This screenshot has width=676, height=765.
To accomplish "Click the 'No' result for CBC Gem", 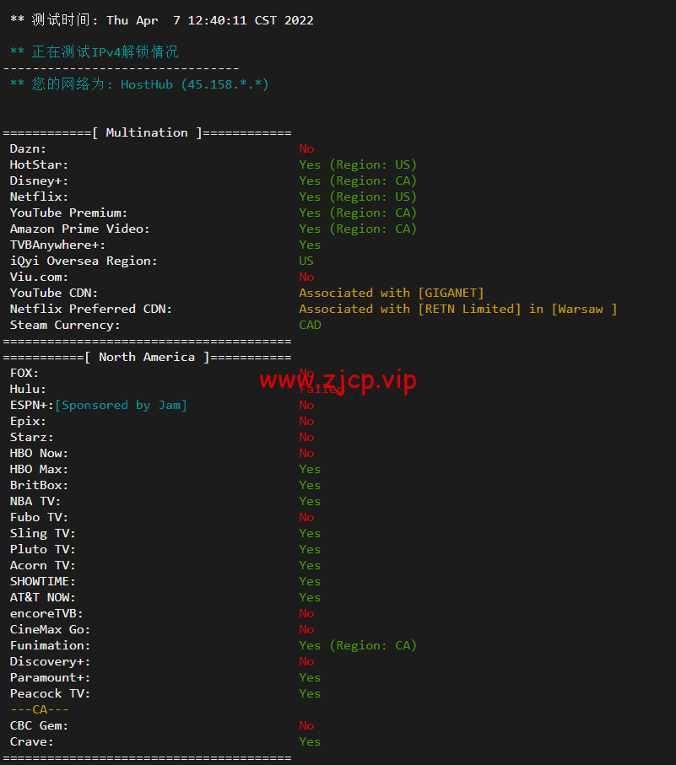I will (306, 726).
